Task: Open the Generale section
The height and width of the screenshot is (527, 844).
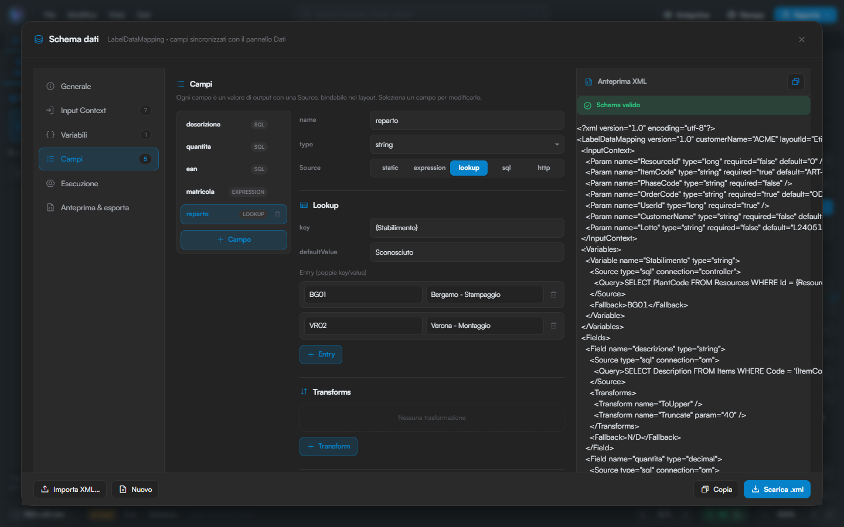Action: pos(98,86)
